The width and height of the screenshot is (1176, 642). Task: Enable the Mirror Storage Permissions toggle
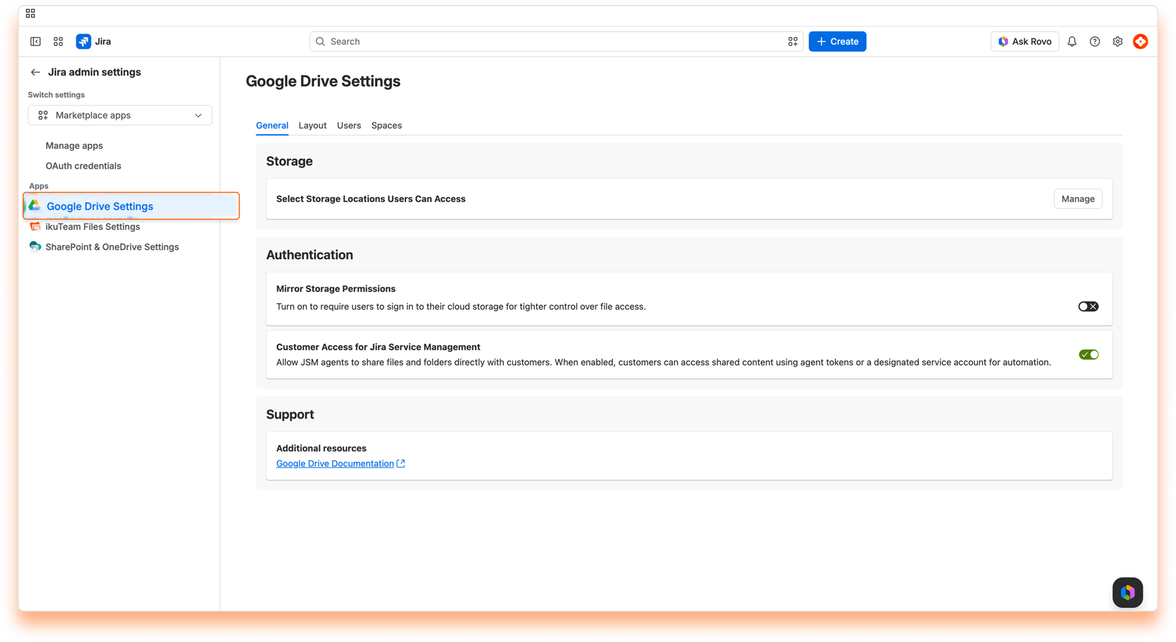tap(1088, 306)
